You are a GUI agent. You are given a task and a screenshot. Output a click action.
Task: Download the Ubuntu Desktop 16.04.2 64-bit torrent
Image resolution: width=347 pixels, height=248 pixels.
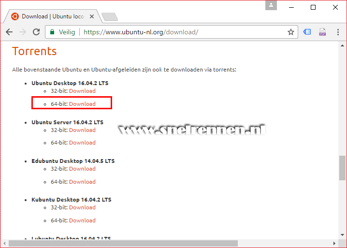tap(82, 104)
